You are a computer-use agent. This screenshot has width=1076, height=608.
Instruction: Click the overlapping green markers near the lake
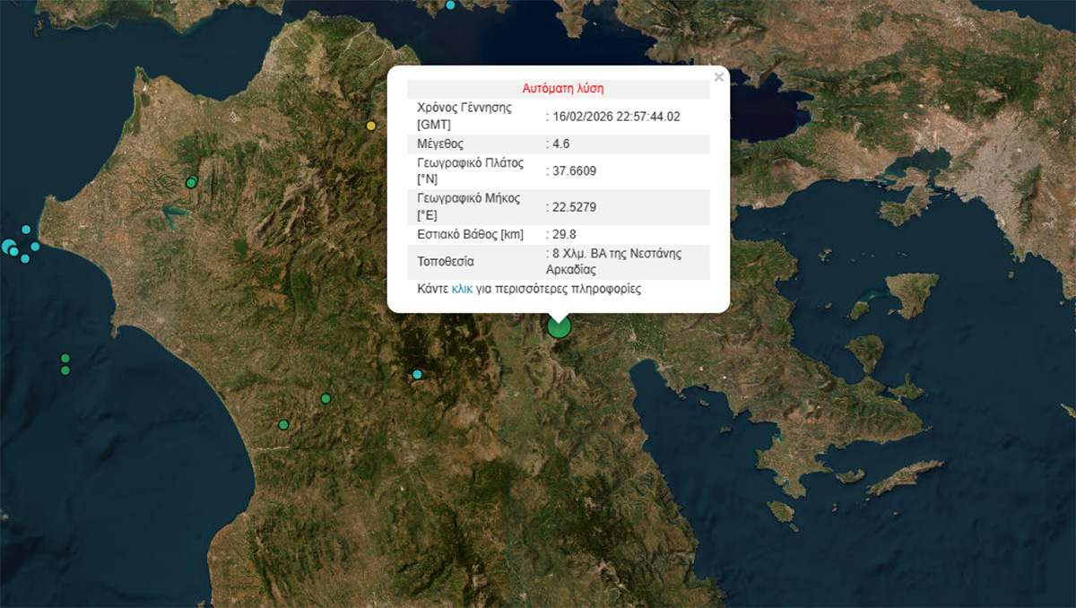click(x=191, y=183)
